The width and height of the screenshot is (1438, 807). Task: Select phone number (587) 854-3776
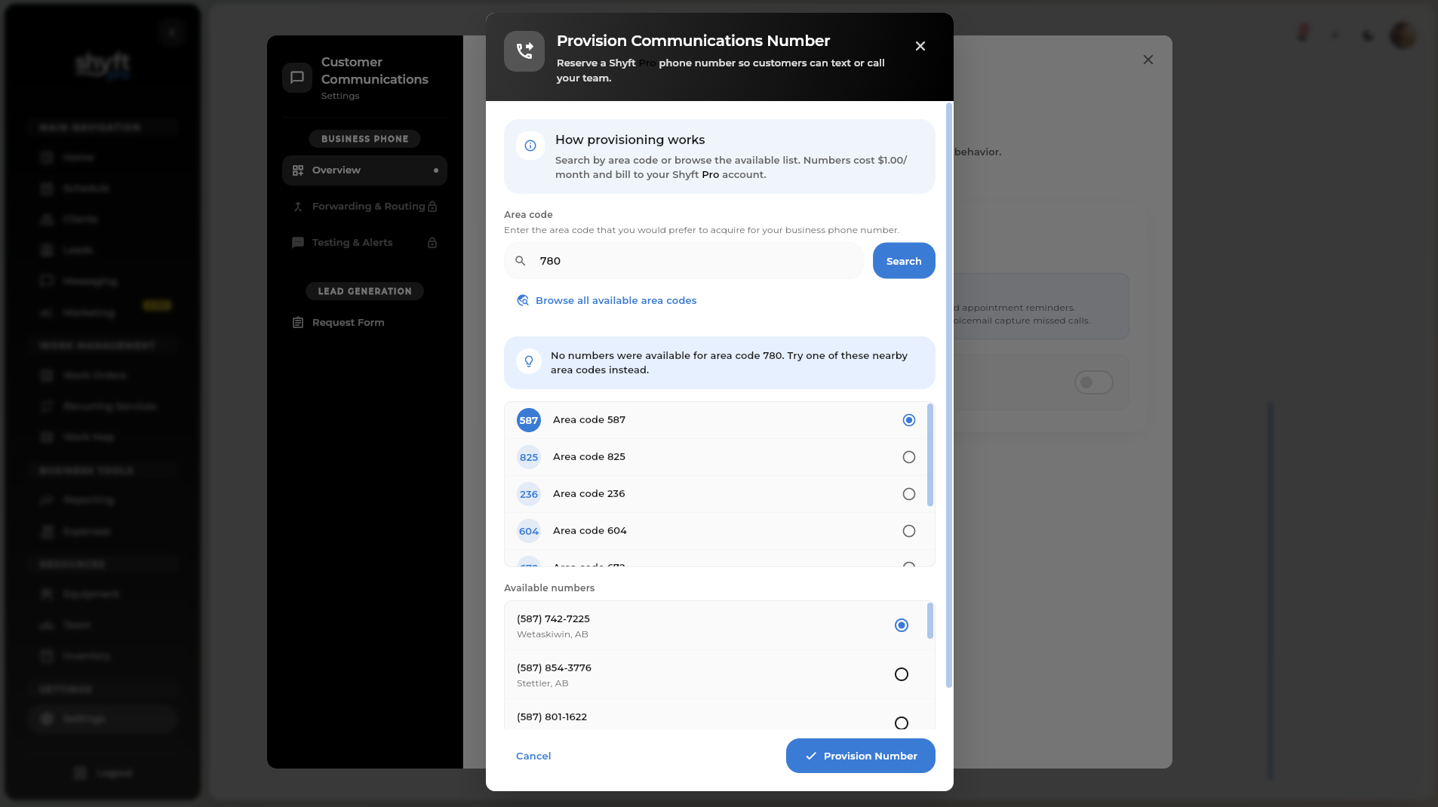(901, 674)
